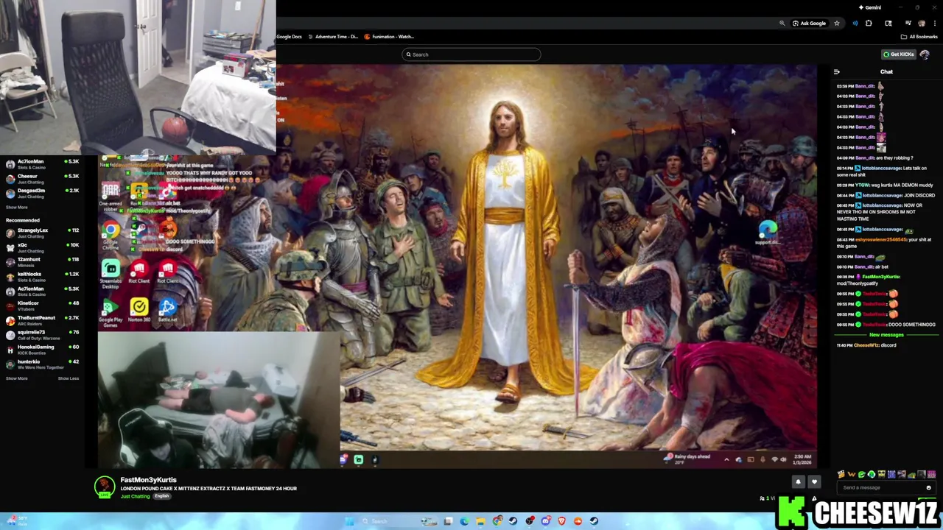Click the Chat panel header
The width and height of the screenshot is (943, 530).
[x=886, y=72]
